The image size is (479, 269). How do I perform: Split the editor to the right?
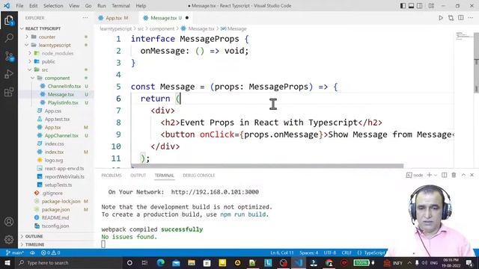(461, 18)
